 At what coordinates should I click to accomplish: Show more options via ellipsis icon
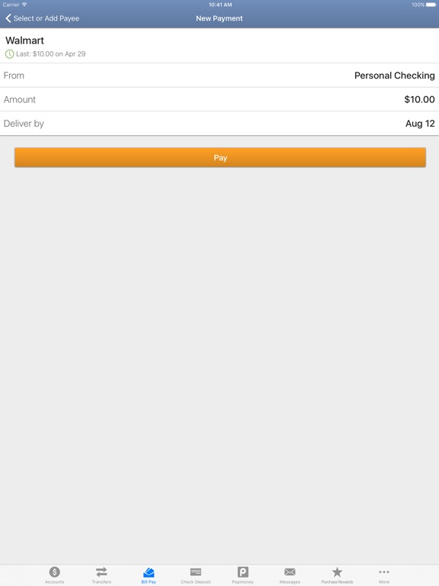pos(384,572)
